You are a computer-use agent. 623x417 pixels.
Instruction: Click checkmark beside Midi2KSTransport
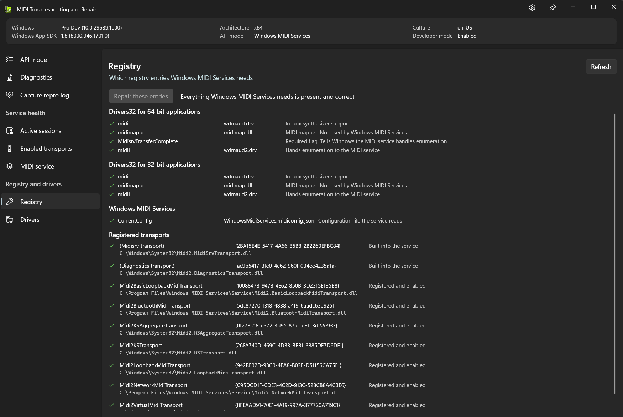pos(111,346)
